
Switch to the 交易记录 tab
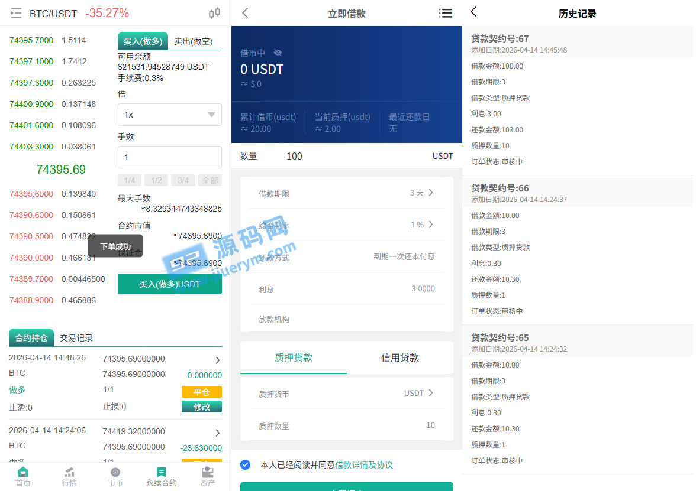pyautogui.click(x=76, y=338)
